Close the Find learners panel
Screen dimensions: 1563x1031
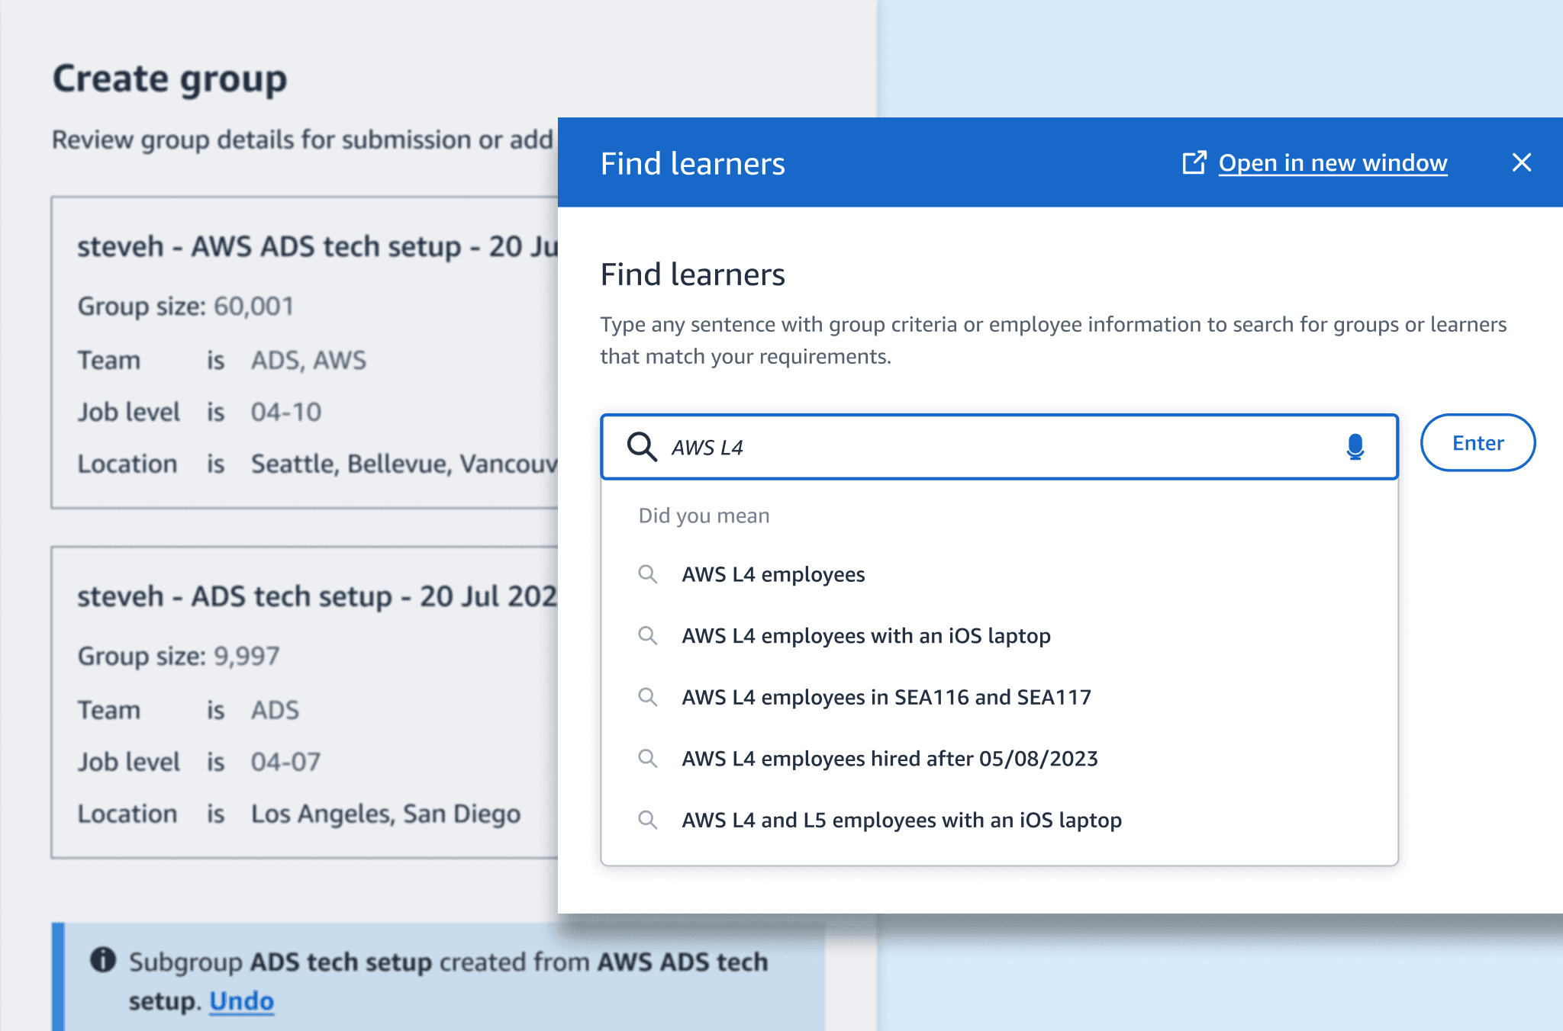pyautogui.click(x=1521, y=162)
